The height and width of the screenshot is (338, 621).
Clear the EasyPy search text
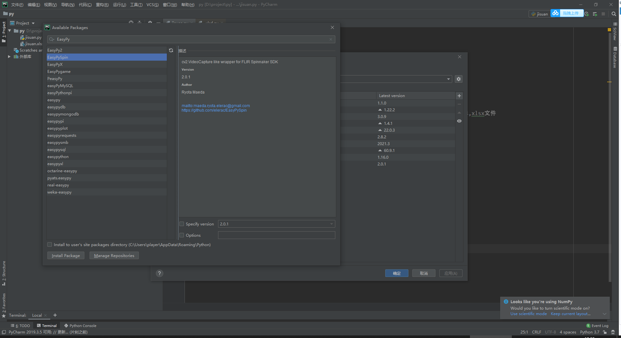pos(330,39)
